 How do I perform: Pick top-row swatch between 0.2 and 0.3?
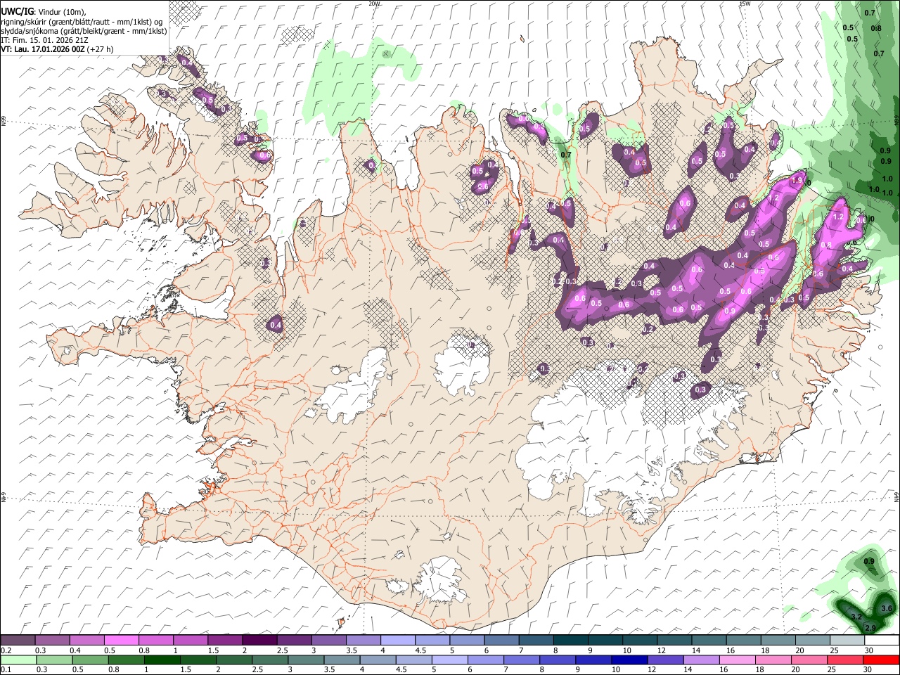[x=18, y=640]
